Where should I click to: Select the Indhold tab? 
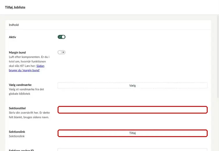[14, 25]
